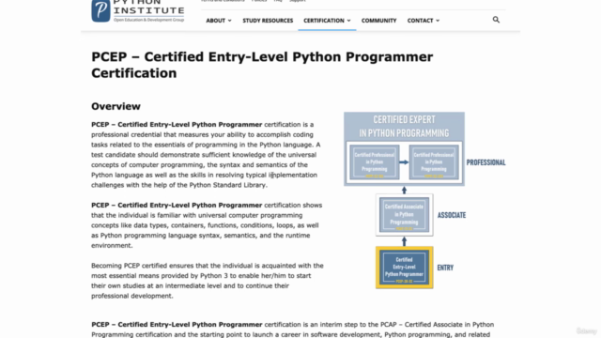601x338 pixels.
Task: Click the ENTRY level label
Action: (445, 268)
